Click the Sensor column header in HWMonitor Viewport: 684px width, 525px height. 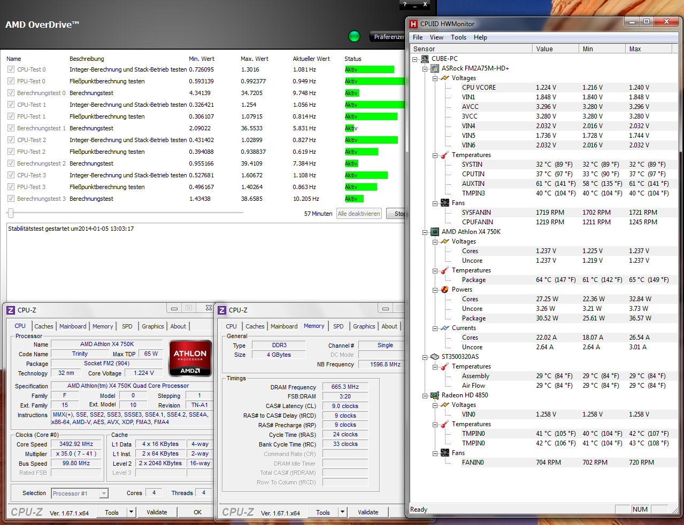471,49
